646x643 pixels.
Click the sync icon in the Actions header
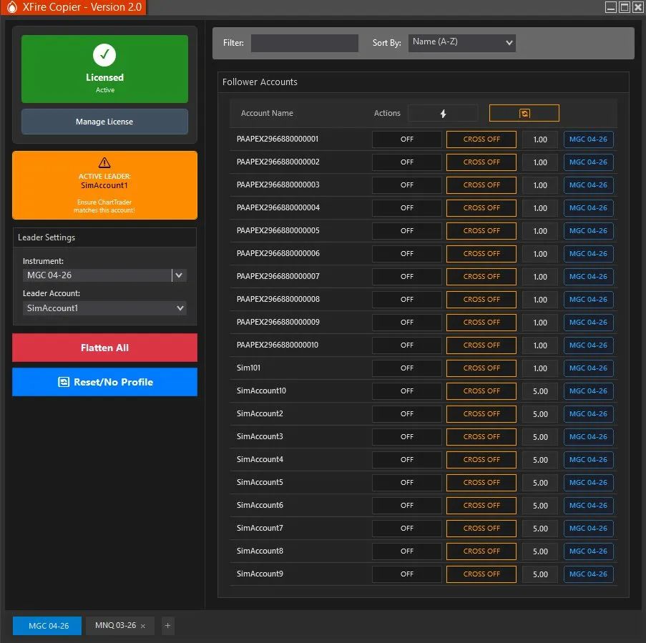coord(524,112)
